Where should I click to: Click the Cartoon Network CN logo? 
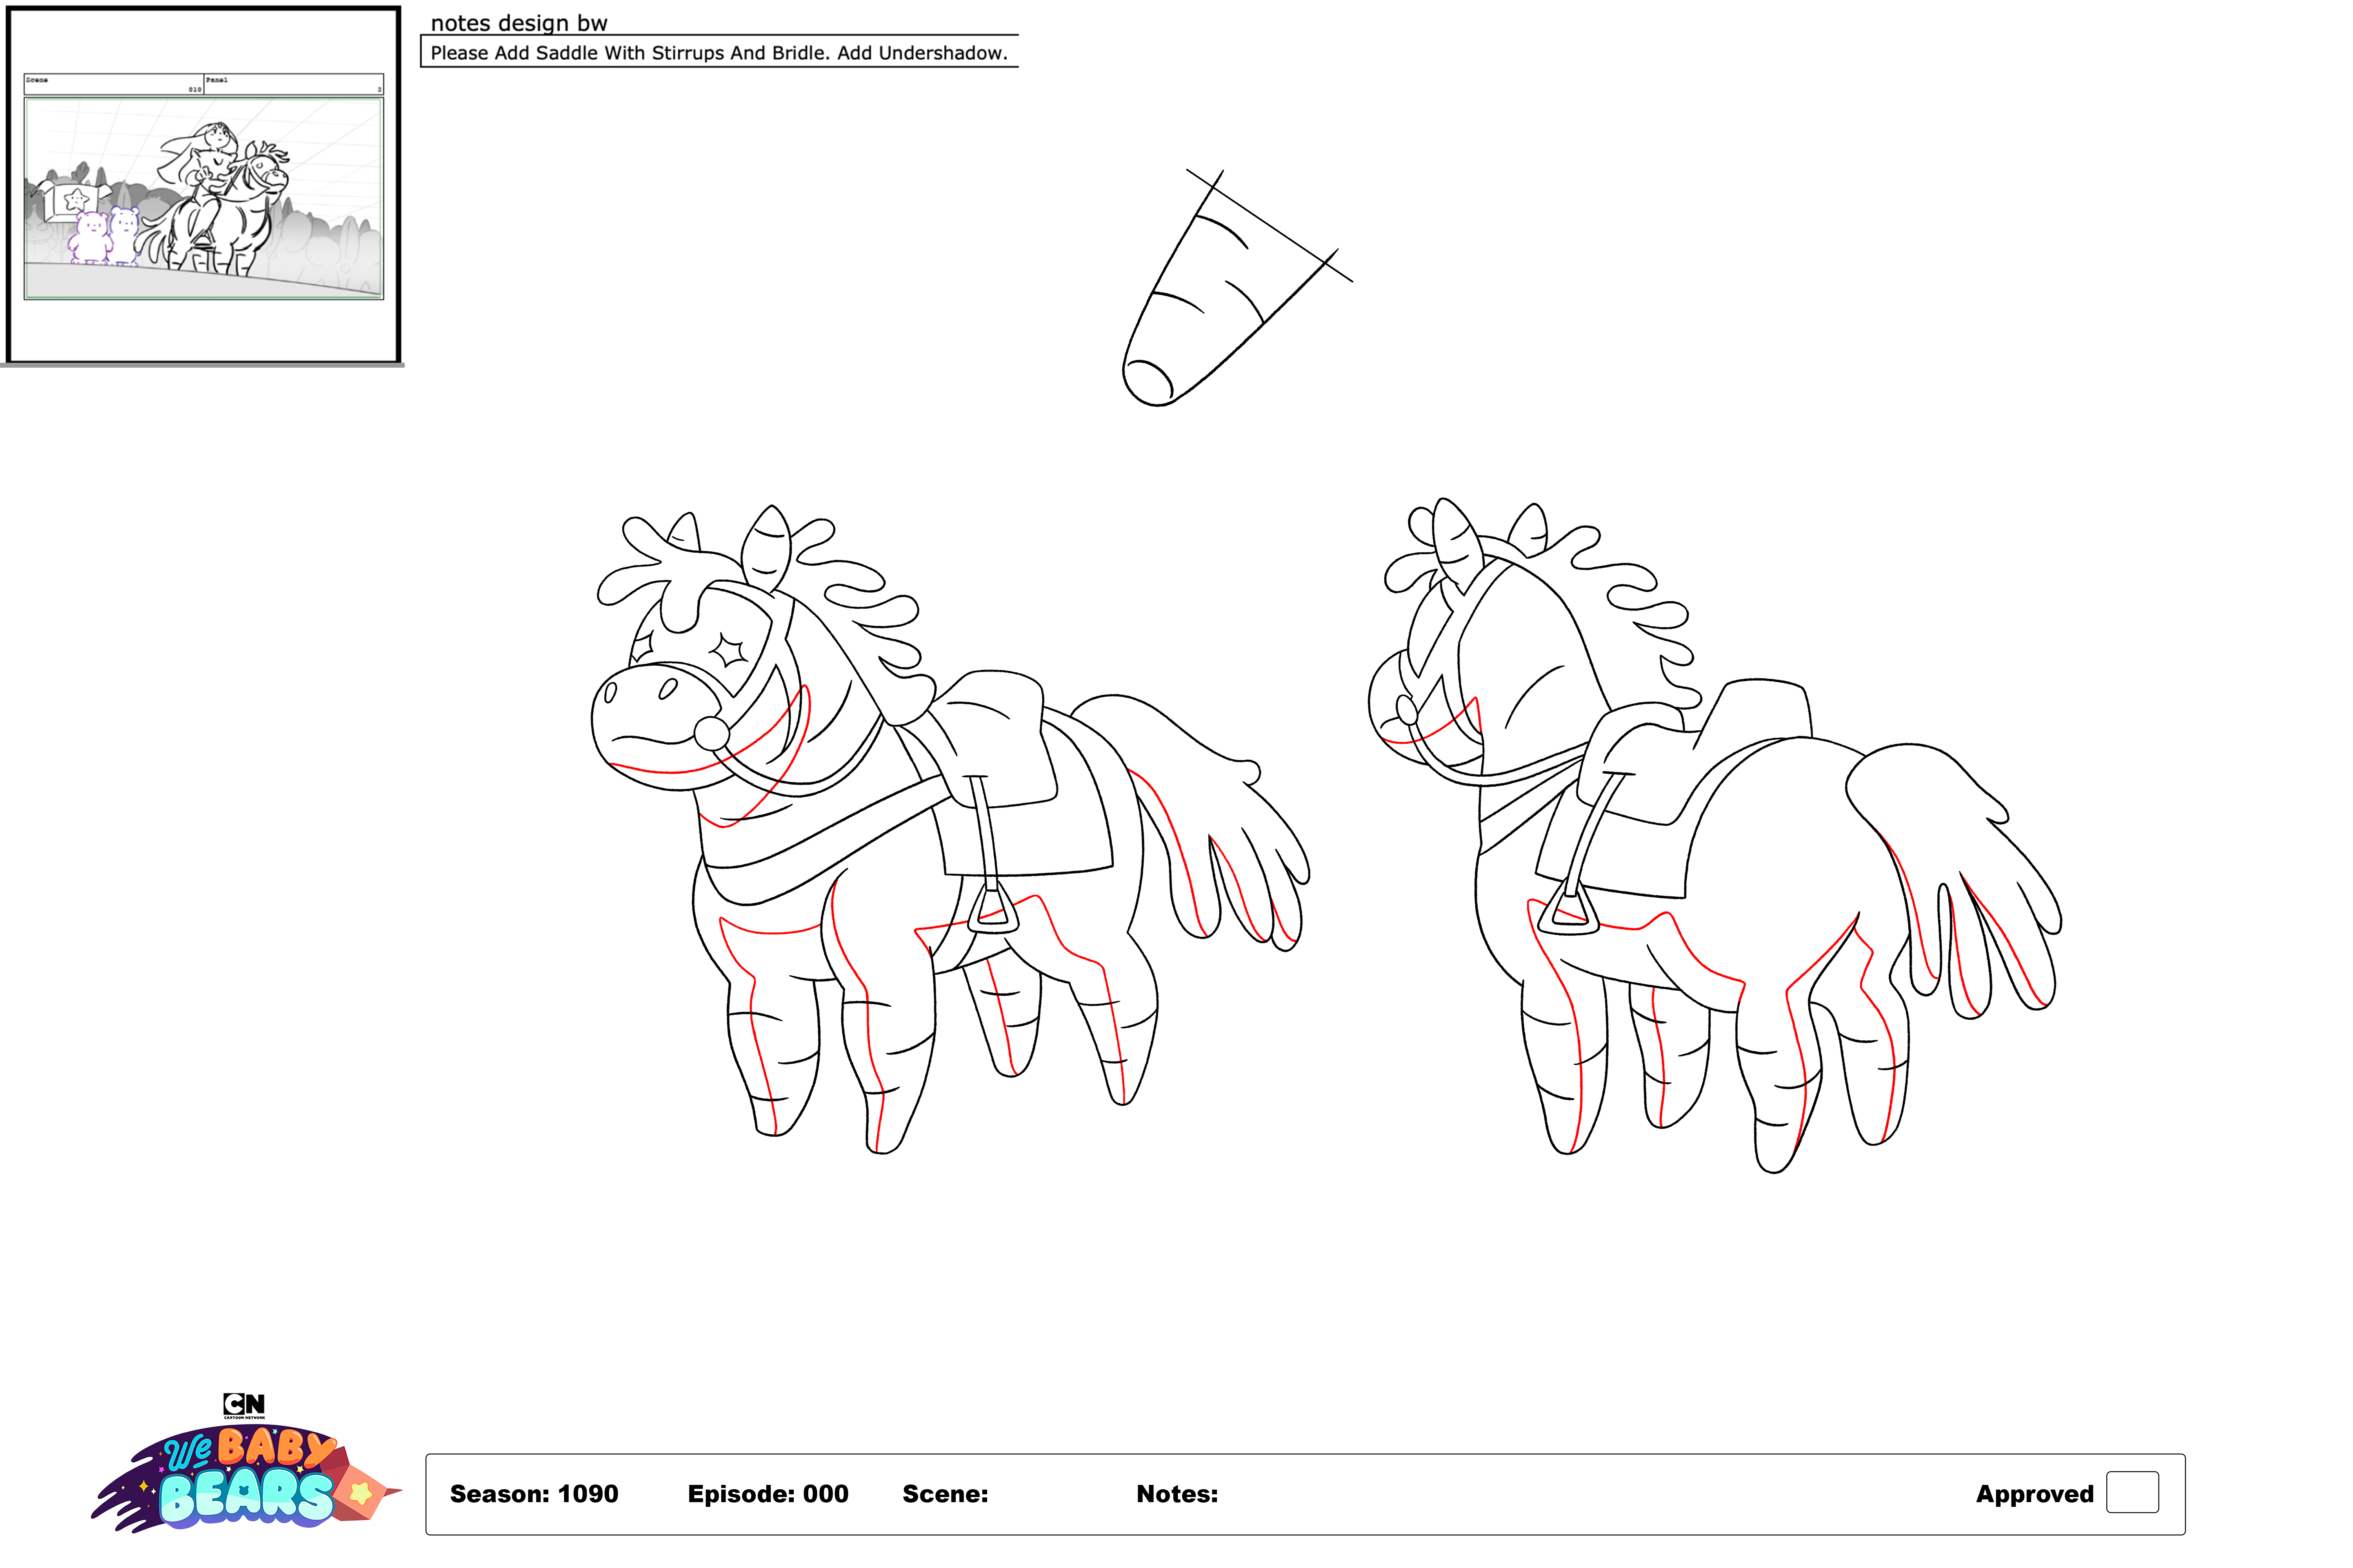[x=244, y=1404]
